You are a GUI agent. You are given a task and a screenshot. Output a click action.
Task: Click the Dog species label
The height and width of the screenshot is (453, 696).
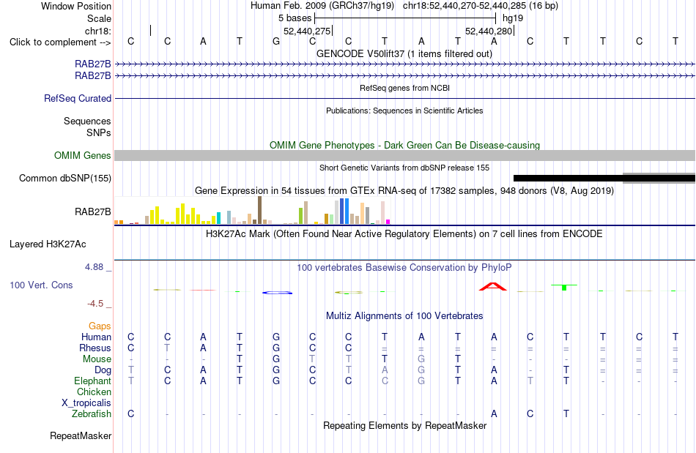click(103, 370)
